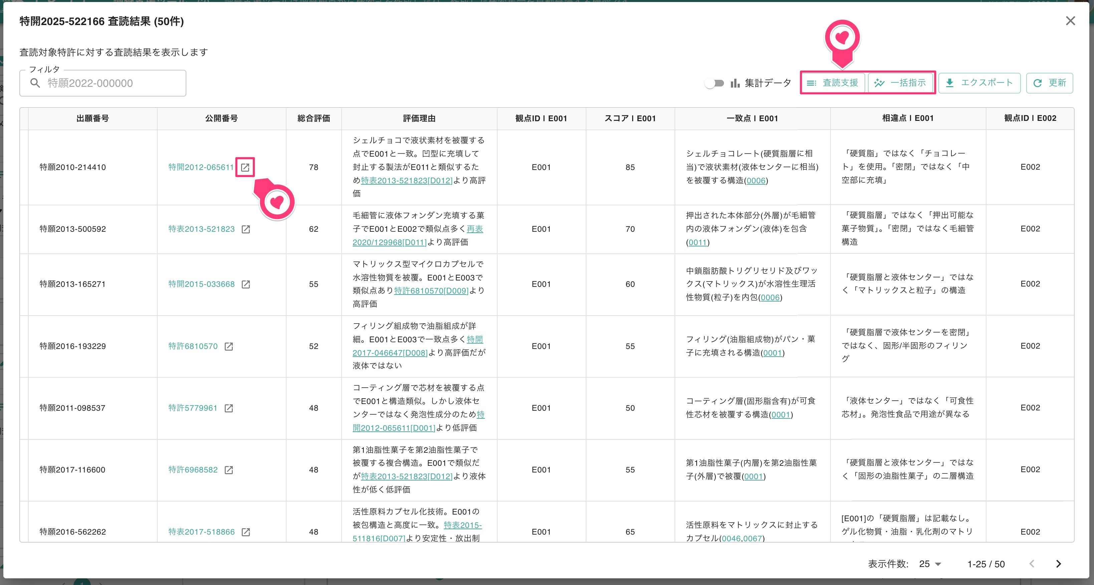Click the 観点ID | E002 column header
This screenshot has height=585, width=1094.
[1030, 119]
